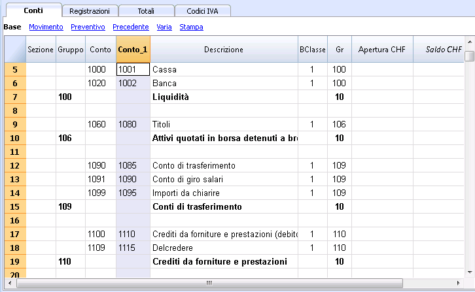
Task: Click Conto cell 1000
Action: click(101, 69)
